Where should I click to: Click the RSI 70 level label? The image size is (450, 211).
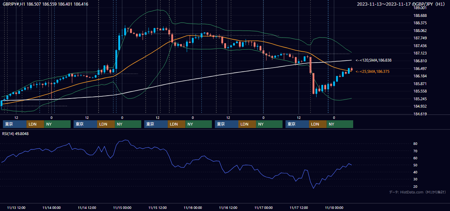tap(415, 151)
